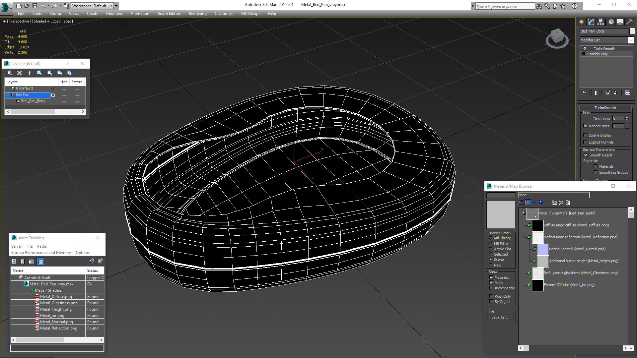Screen dimensions: 637x358
Task: Uncheck Render Iters checkbox
Action: (586, 126)
